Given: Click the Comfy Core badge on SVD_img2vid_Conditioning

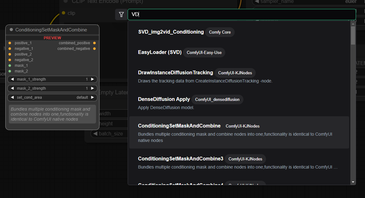Looking at the screenshot, I should click(220, 32).
